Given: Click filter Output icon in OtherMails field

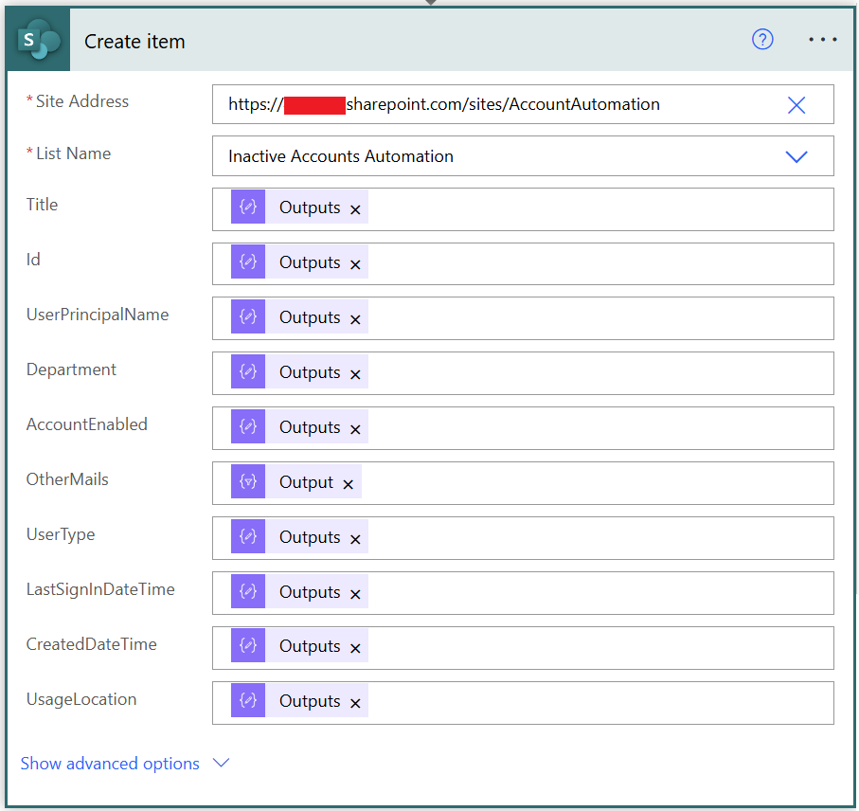Looking at the screenshot, I should 248,482.
